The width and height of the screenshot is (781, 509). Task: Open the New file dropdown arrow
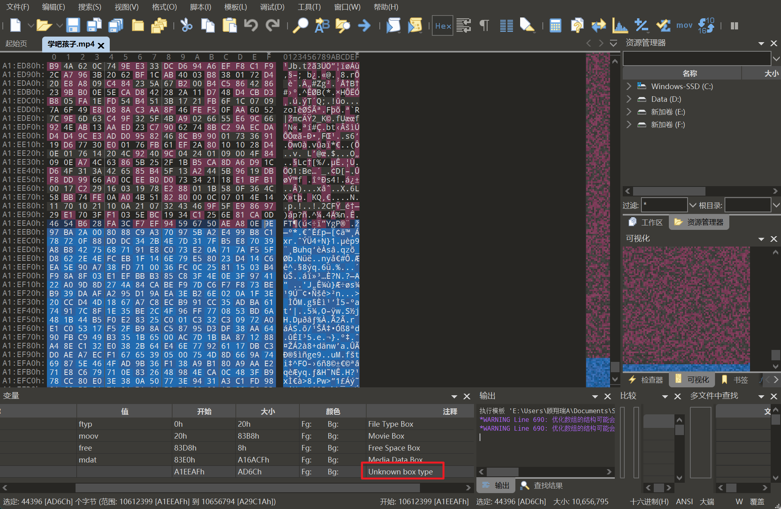point(30,25)
